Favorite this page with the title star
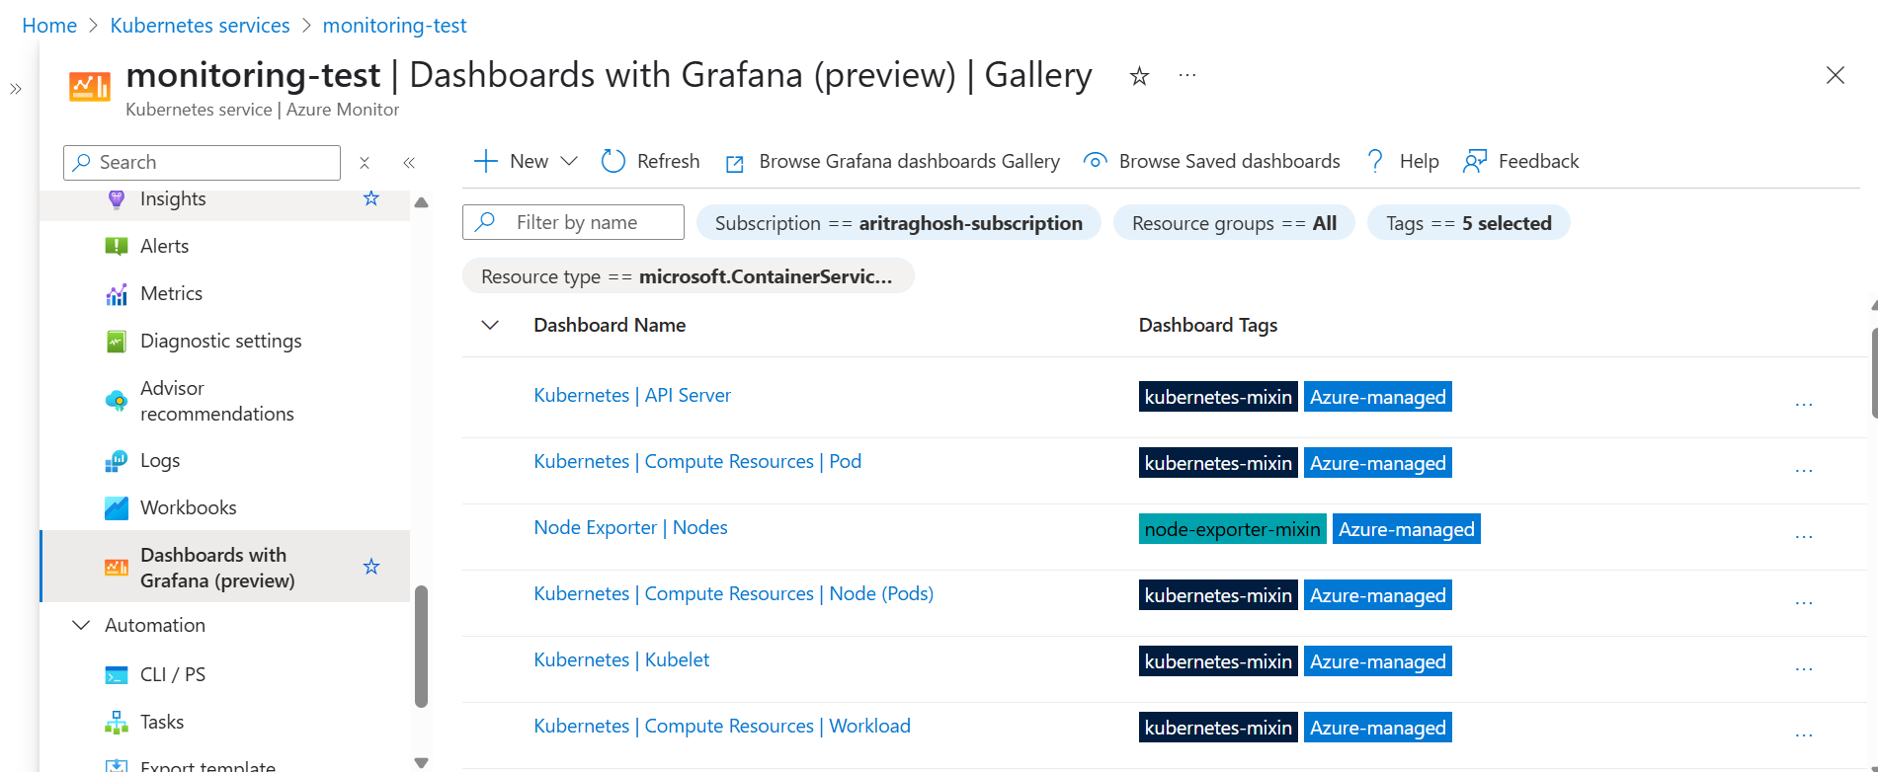Screen dimensions: 1878x772 1139,76
